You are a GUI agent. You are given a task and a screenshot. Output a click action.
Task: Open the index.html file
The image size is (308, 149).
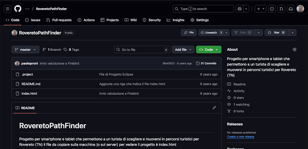tap(29, 93)
